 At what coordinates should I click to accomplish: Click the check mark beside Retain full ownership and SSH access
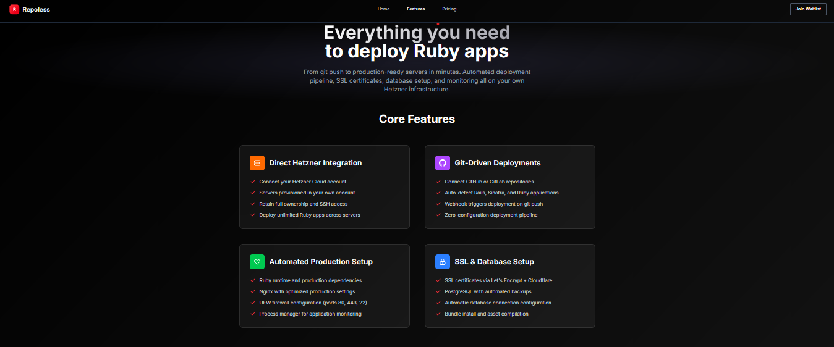[253, 204]
